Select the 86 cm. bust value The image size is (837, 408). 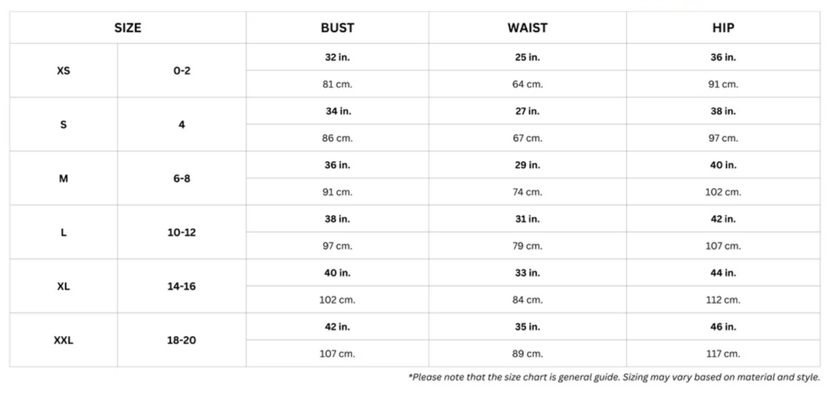pyautogui.click(x=337, y=138)
